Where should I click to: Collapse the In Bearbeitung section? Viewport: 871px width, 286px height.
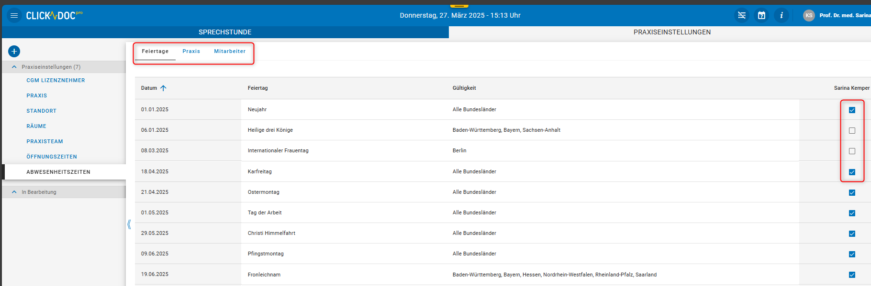[14, 192]
